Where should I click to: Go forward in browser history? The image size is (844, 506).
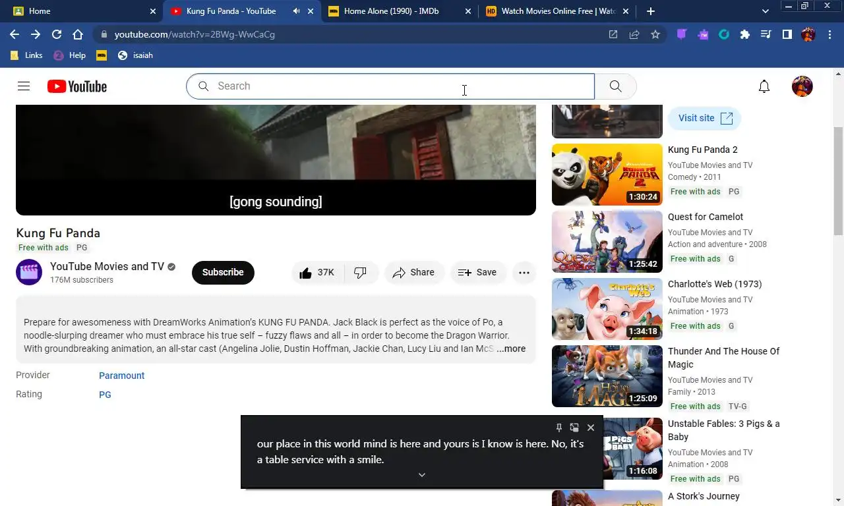[36, 34]
